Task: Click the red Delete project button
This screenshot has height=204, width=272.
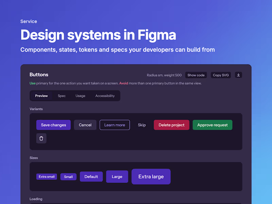Action: (x=171, y=125)
